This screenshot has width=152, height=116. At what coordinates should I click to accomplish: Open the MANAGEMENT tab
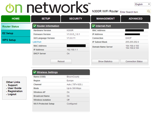click(106, 19)
